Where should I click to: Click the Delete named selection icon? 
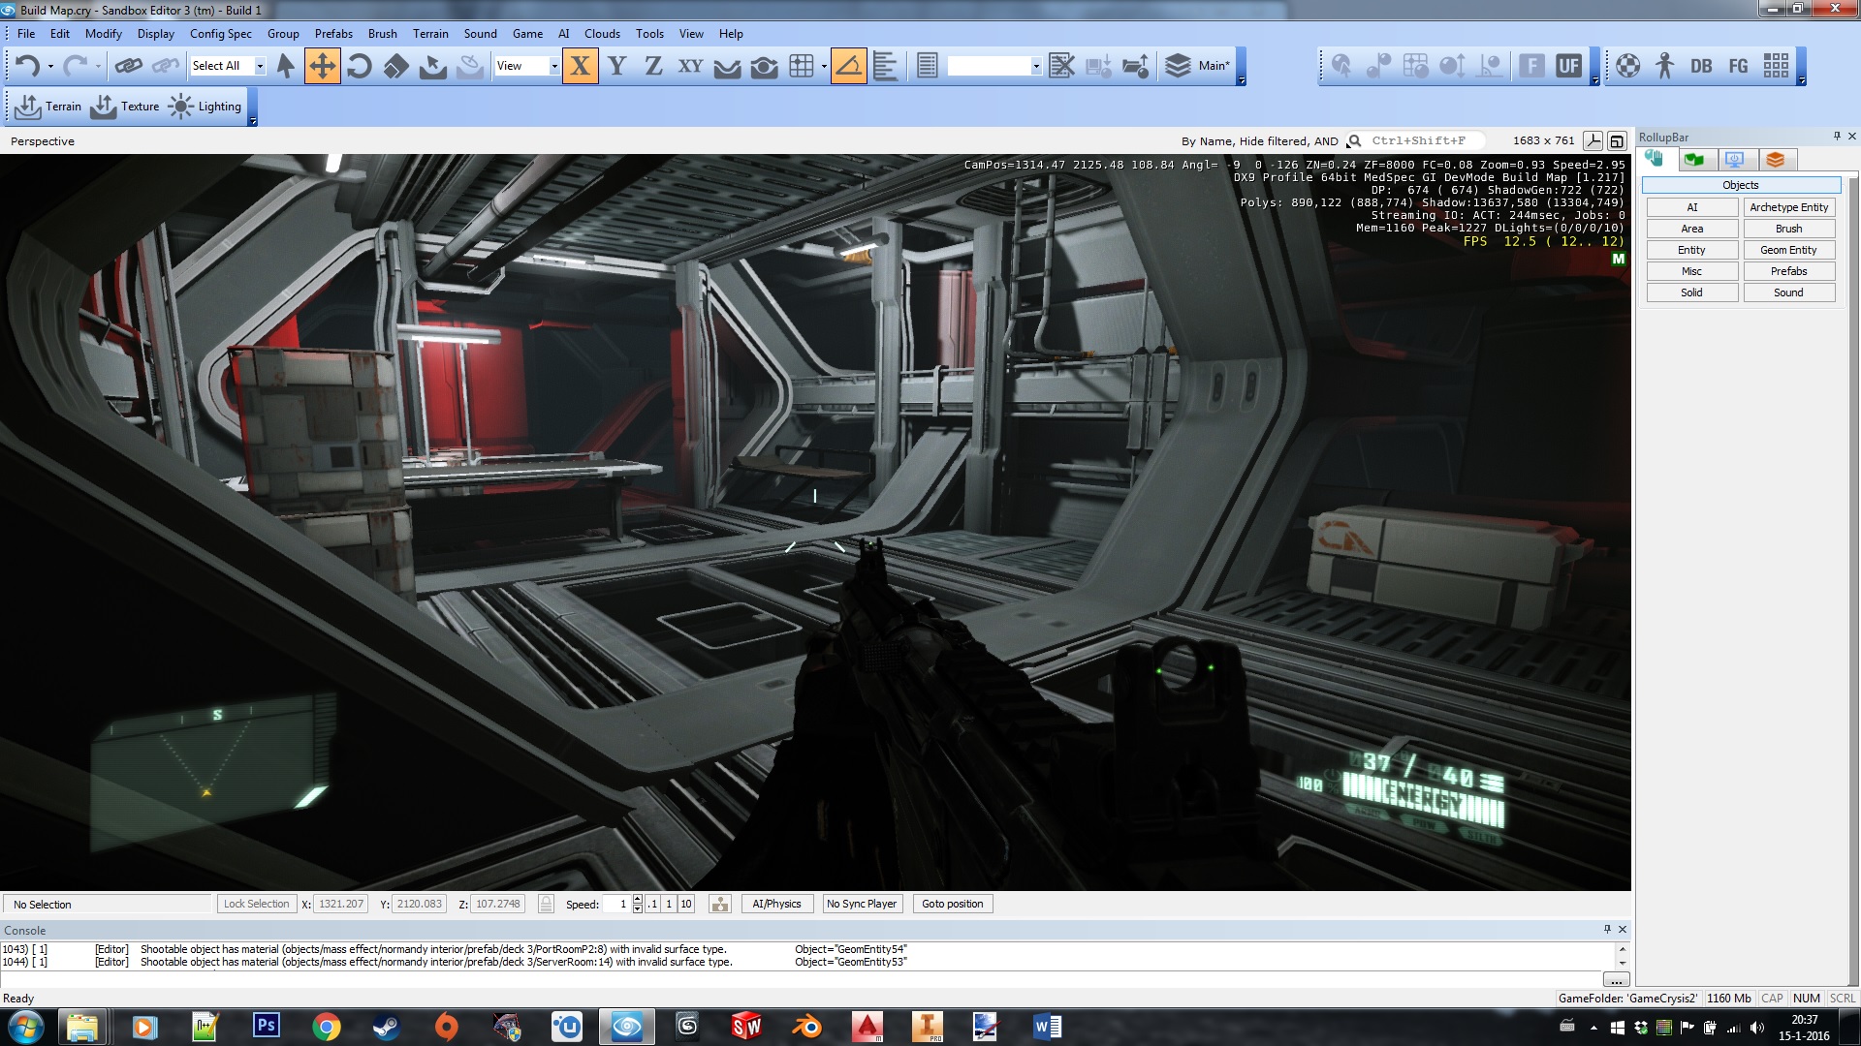[1061, 66]
